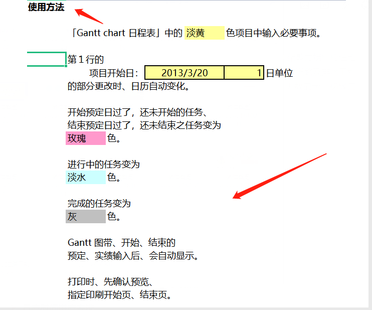
Task: Click the text 色项目中输入必要事项。
Action: 274,33
